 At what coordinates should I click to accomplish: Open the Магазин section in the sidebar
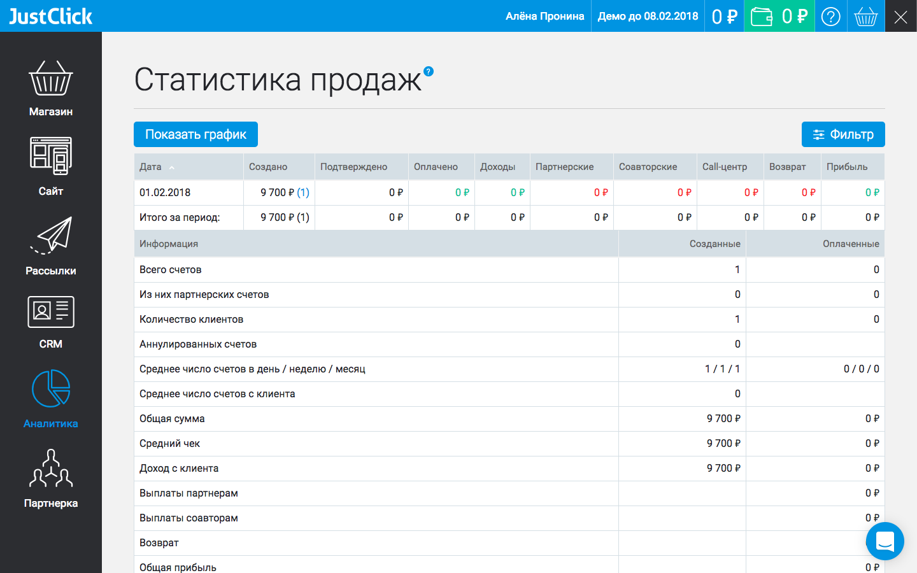(x=50, y=86)
